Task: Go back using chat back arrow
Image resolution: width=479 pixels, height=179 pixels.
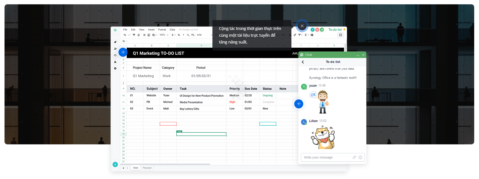Action: (x=303, y=62)
